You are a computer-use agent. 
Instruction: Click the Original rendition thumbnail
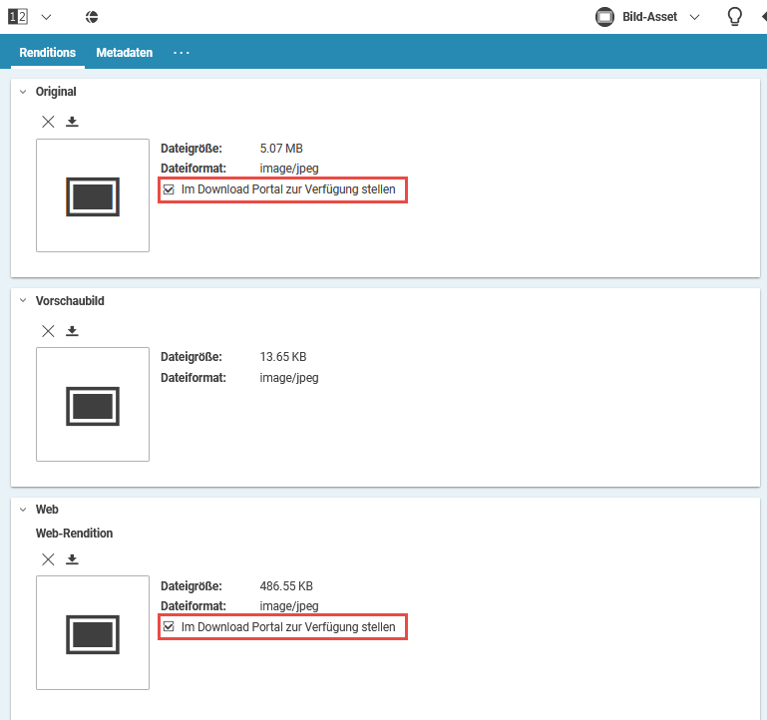[x=93, y=195]
